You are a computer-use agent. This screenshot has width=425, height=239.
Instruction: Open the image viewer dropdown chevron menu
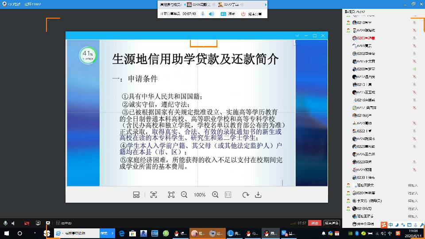(297, 35)
